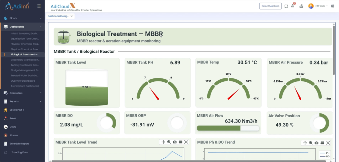The image size is (339, 162).
Task: Expand the 21 CFR Part 11 menu arrow
Action: tap(41, 110)
